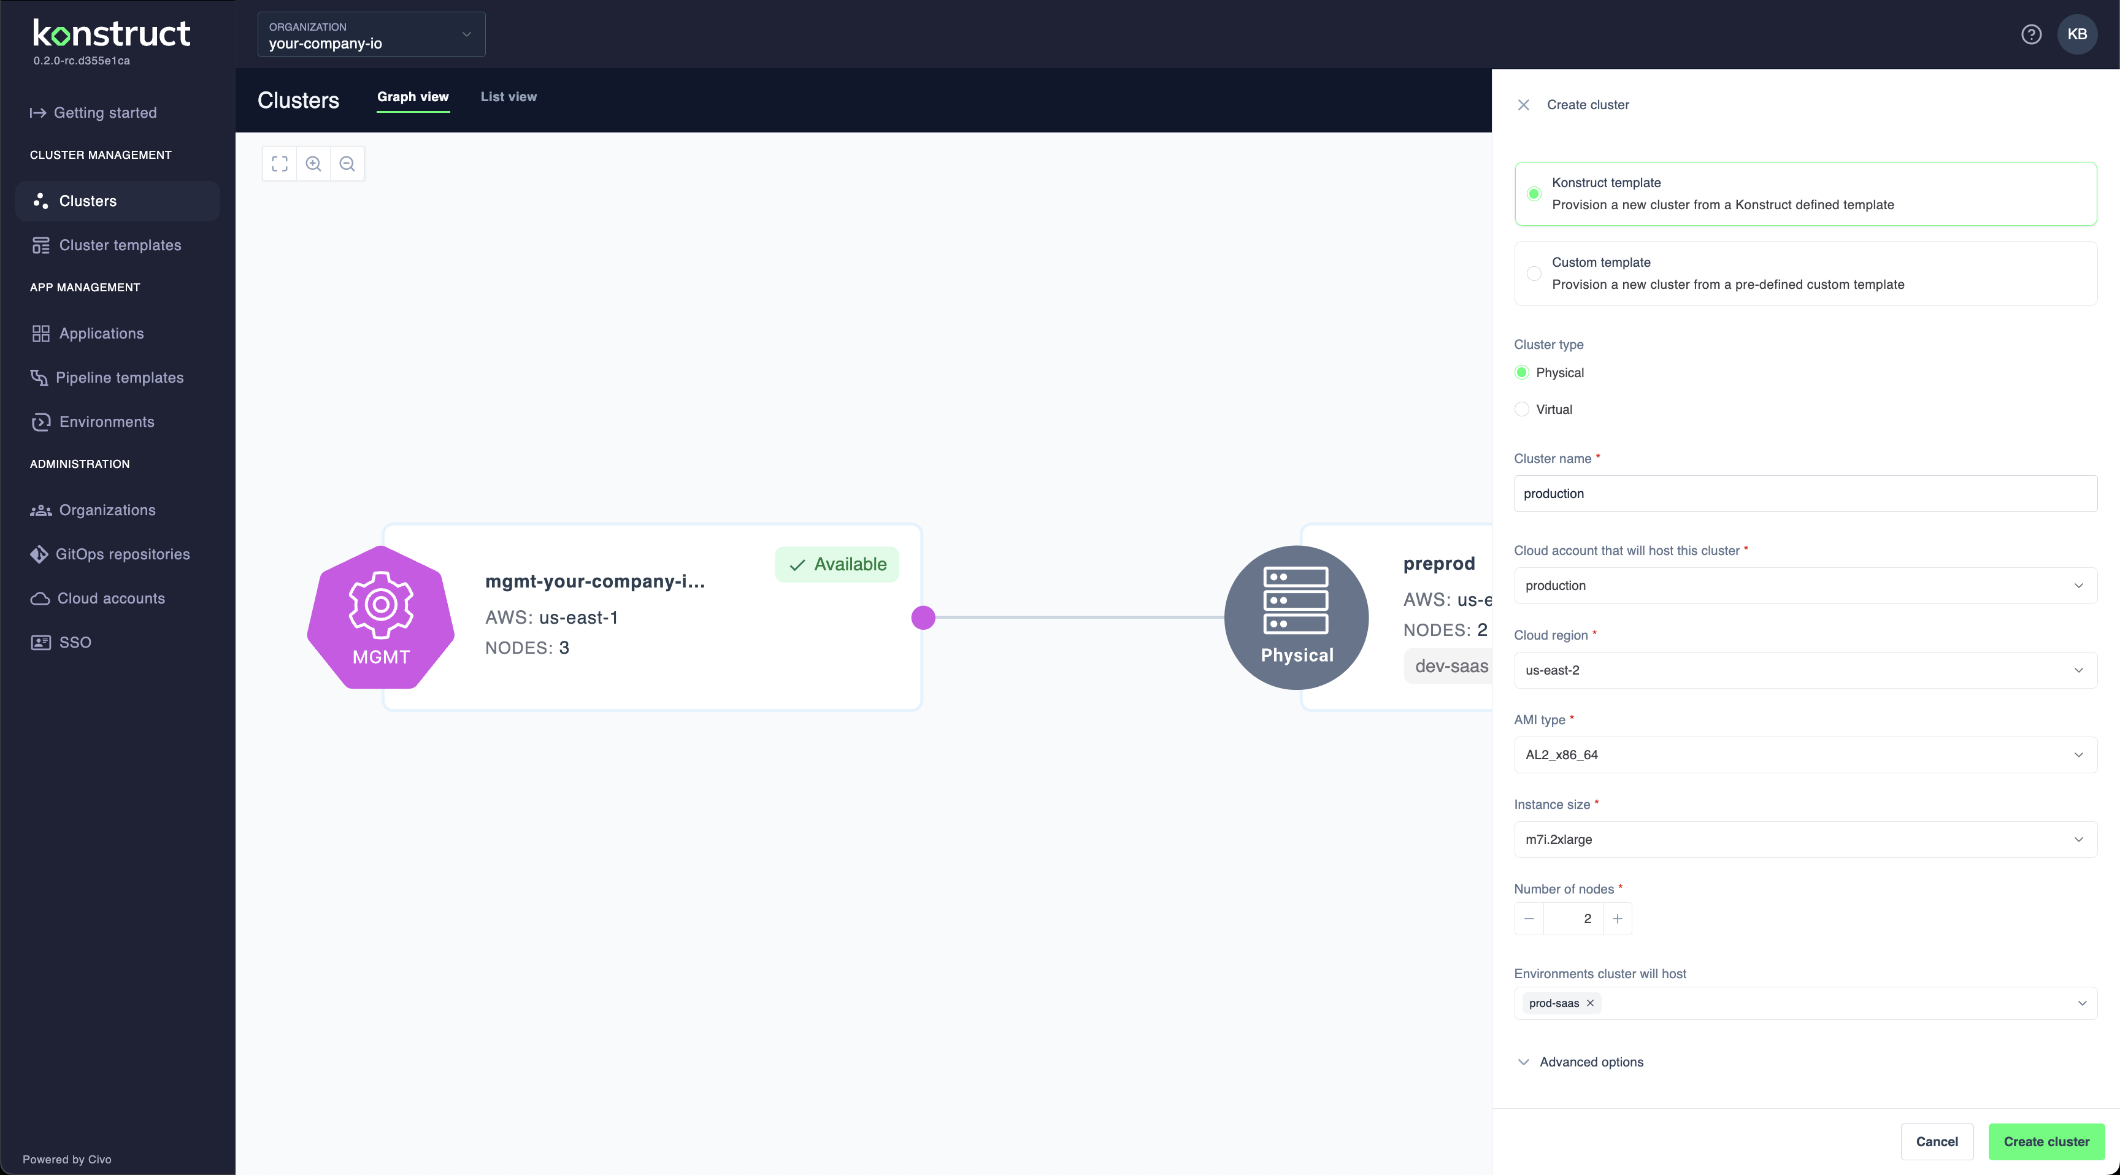Select the Physical cluster type option
The width and height of the screenshot is (2120, 1175).
pyautogui.click(x=1523, y=373)
